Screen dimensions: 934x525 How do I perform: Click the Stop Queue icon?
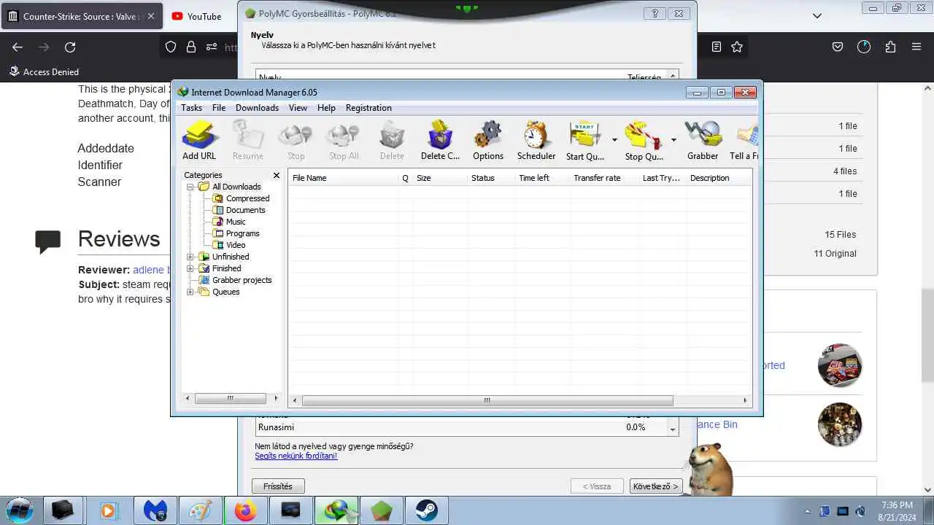[x=644, y=140]
